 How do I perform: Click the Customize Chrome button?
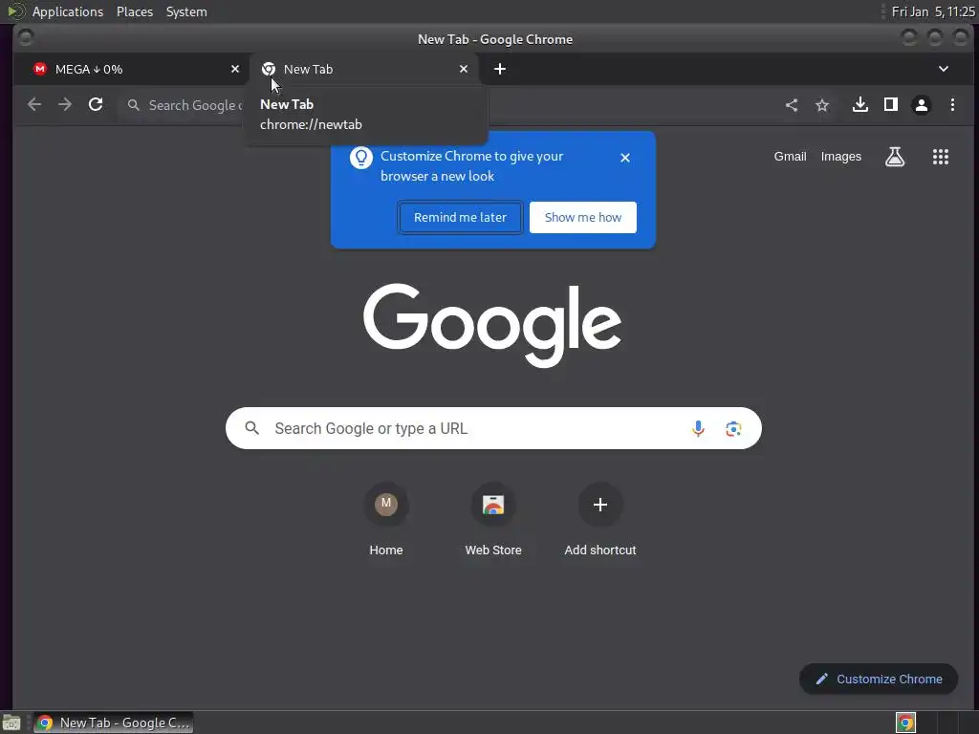tap(879, 680)
